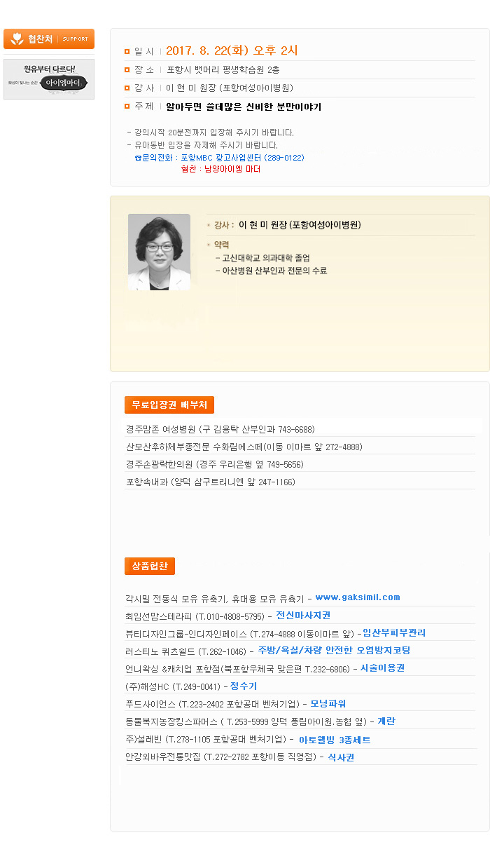Open the 아이엠마더 sponsor banner
490x854 pixels.
(x=49, y=79)
